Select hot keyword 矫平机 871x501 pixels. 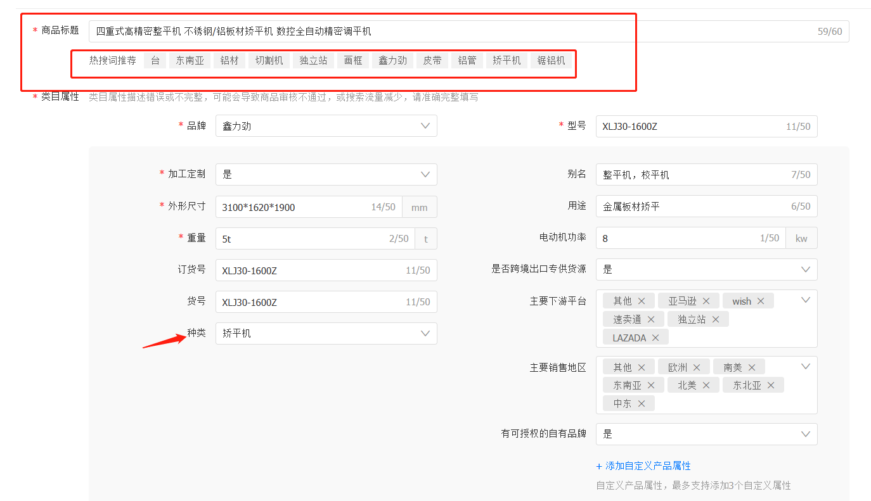point(506,60)
